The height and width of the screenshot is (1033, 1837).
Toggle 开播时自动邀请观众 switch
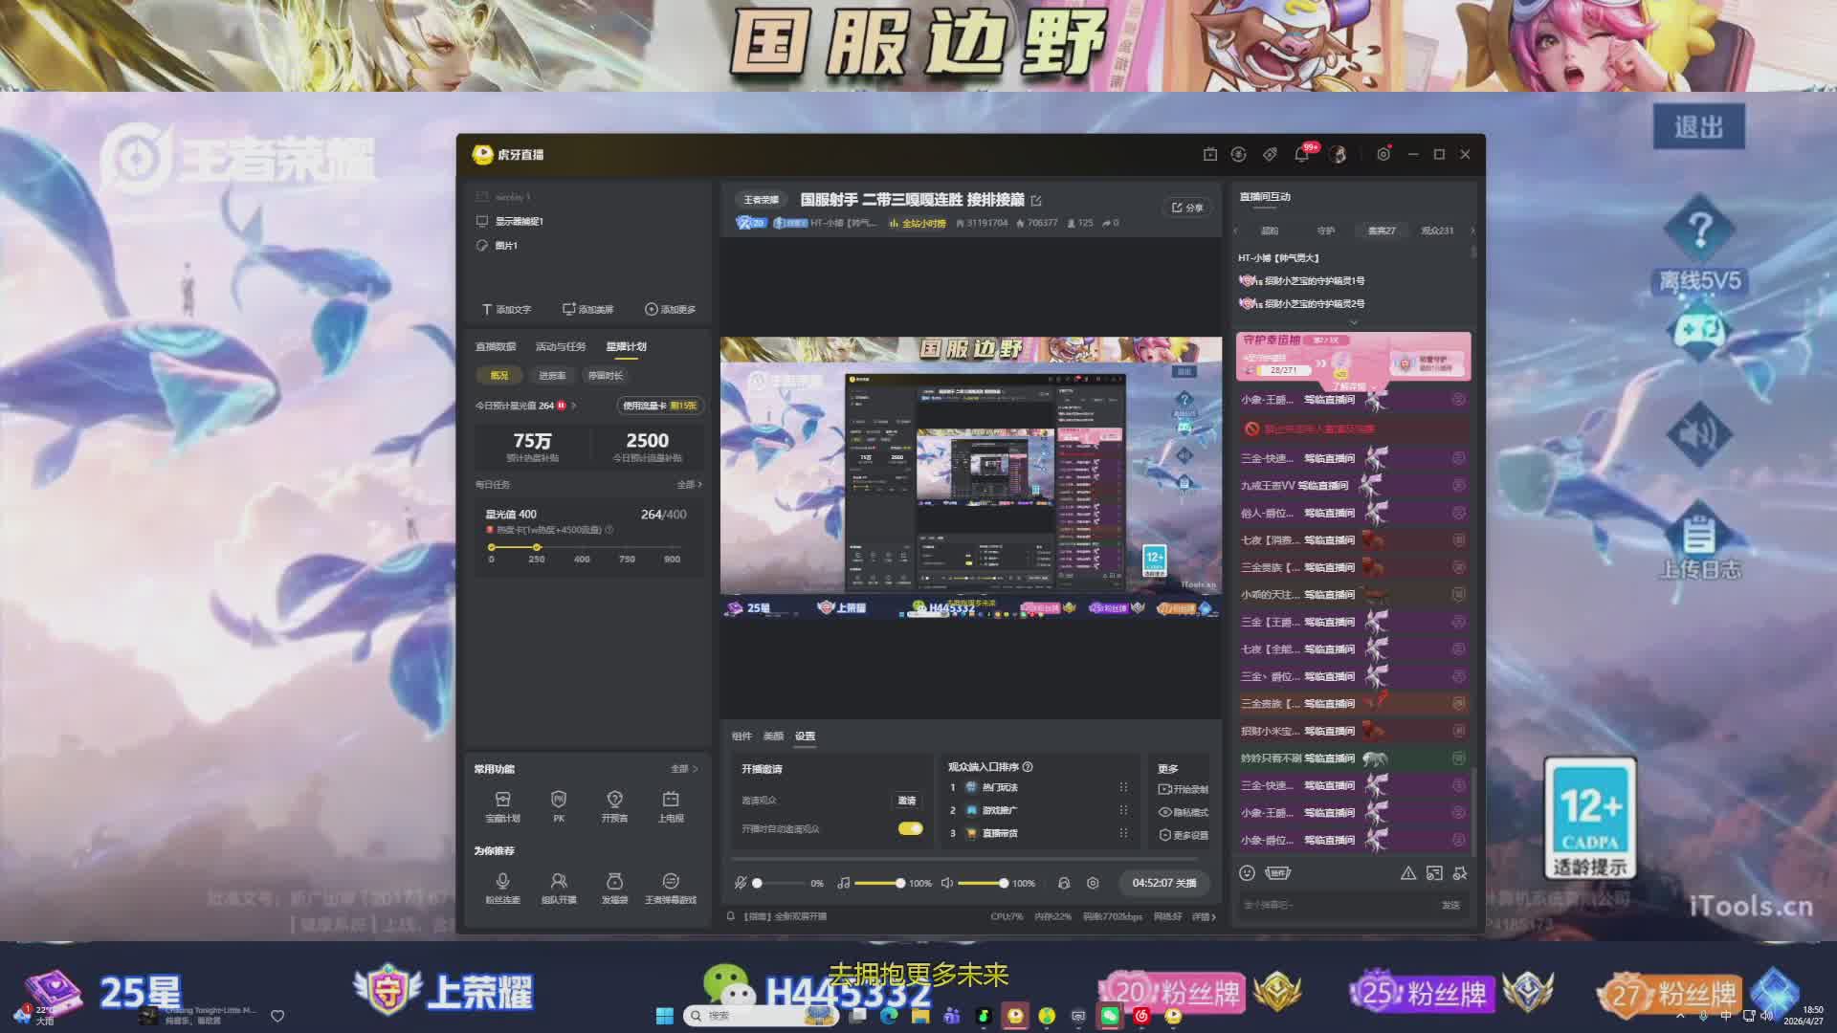click(910, 828)
